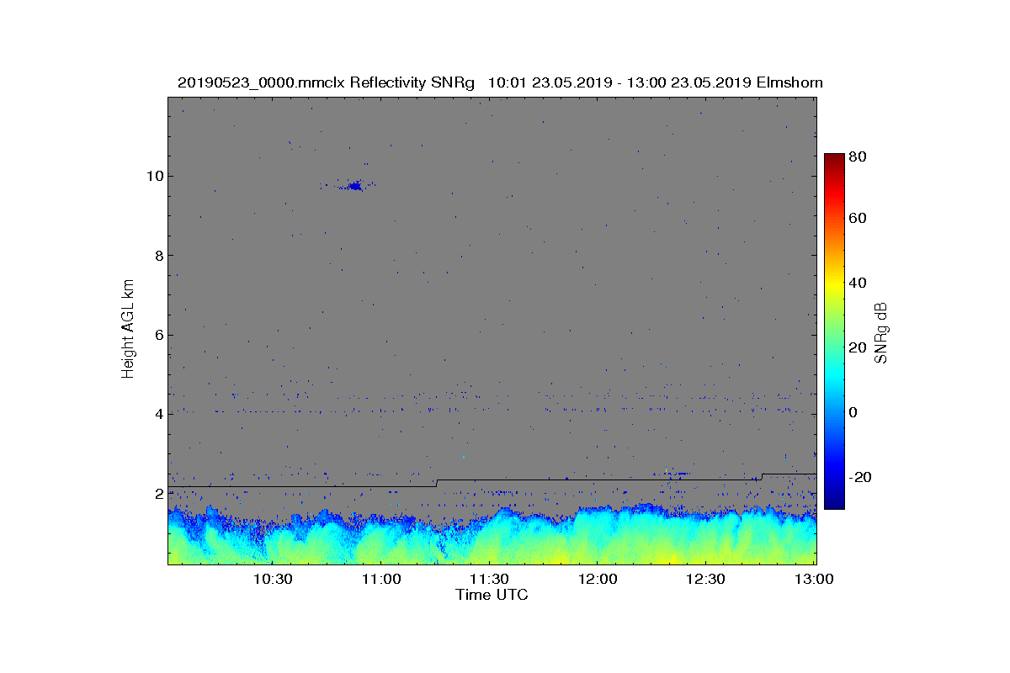The image size is (1010, 673).
Task: Click the colorbar tick label '60'
Action: (x=858, y=219)
